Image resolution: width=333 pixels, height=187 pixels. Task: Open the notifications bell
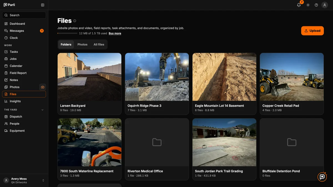[299, 5]
